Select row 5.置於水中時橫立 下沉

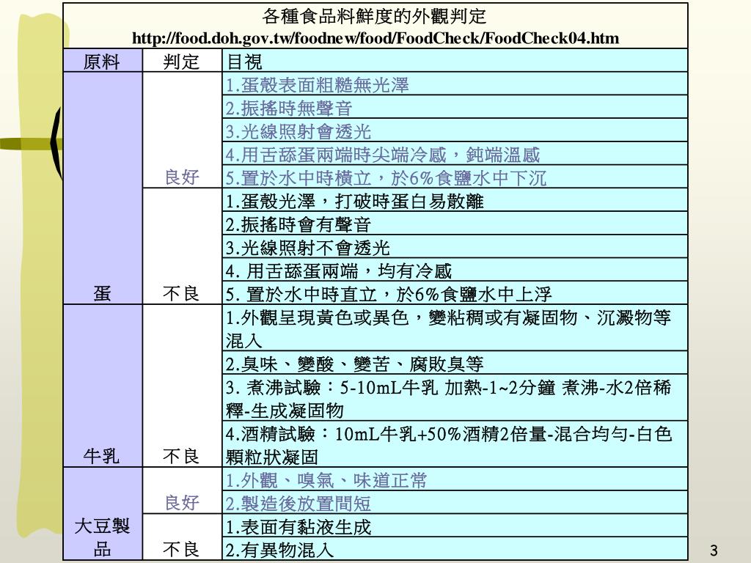pos(455,177)
